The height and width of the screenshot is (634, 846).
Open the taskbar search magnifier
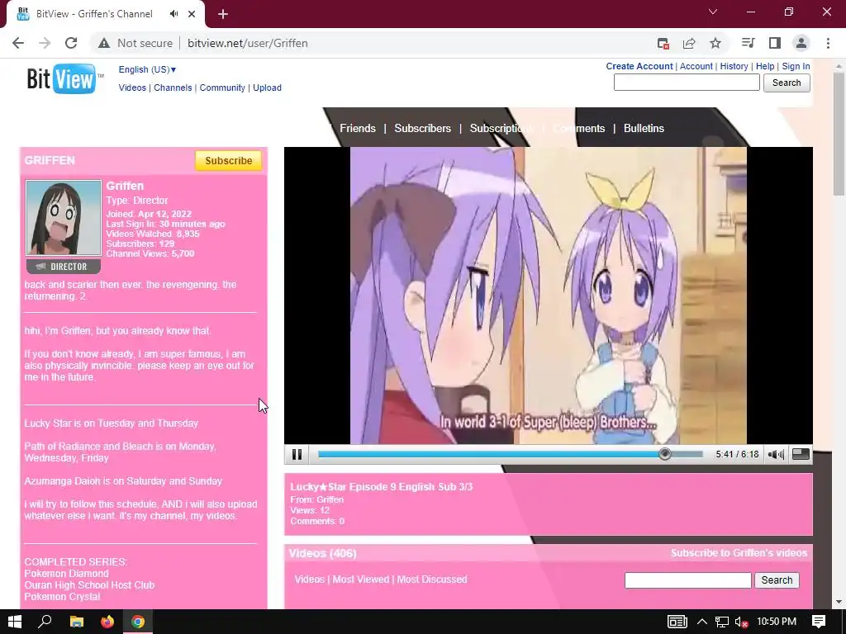click(45, 622)
